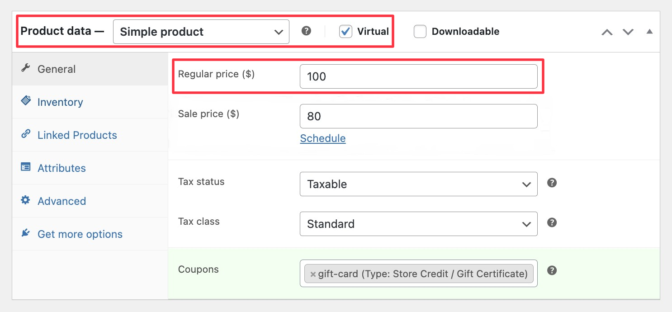
Task: Uncheck the Virtual checkbox
Action: tap(346, 32)
